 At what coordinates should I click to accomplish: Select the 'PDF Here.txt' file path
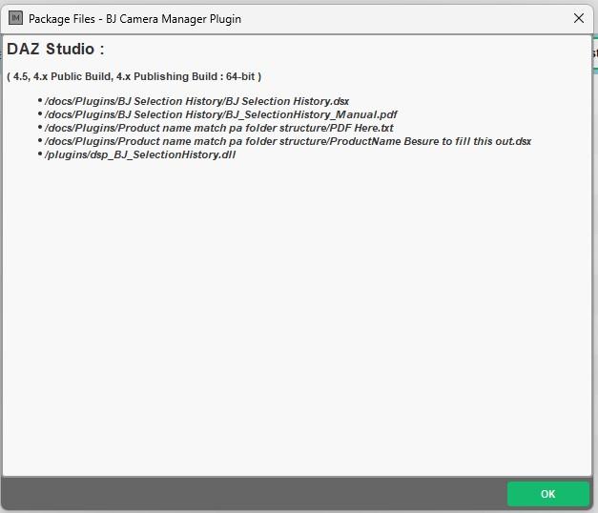tap(219, 128)
